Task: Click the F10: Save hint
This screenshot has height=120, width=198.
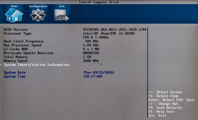Action: [185, 100]
